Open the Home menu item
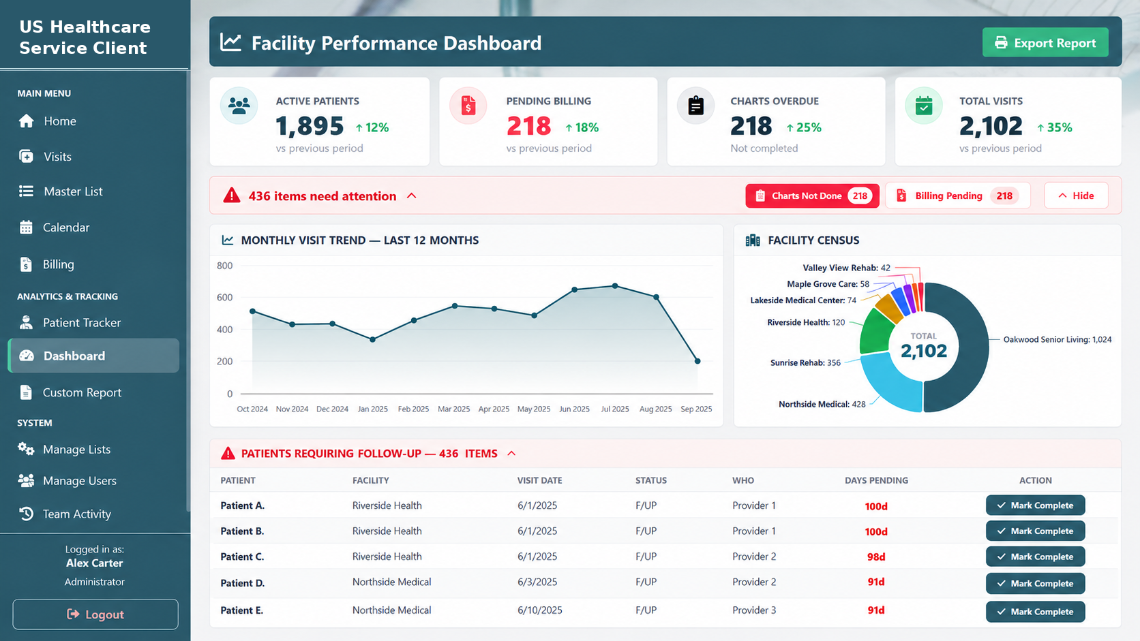This screenshot has width=1140, height=641. click(x=93, y=121)
